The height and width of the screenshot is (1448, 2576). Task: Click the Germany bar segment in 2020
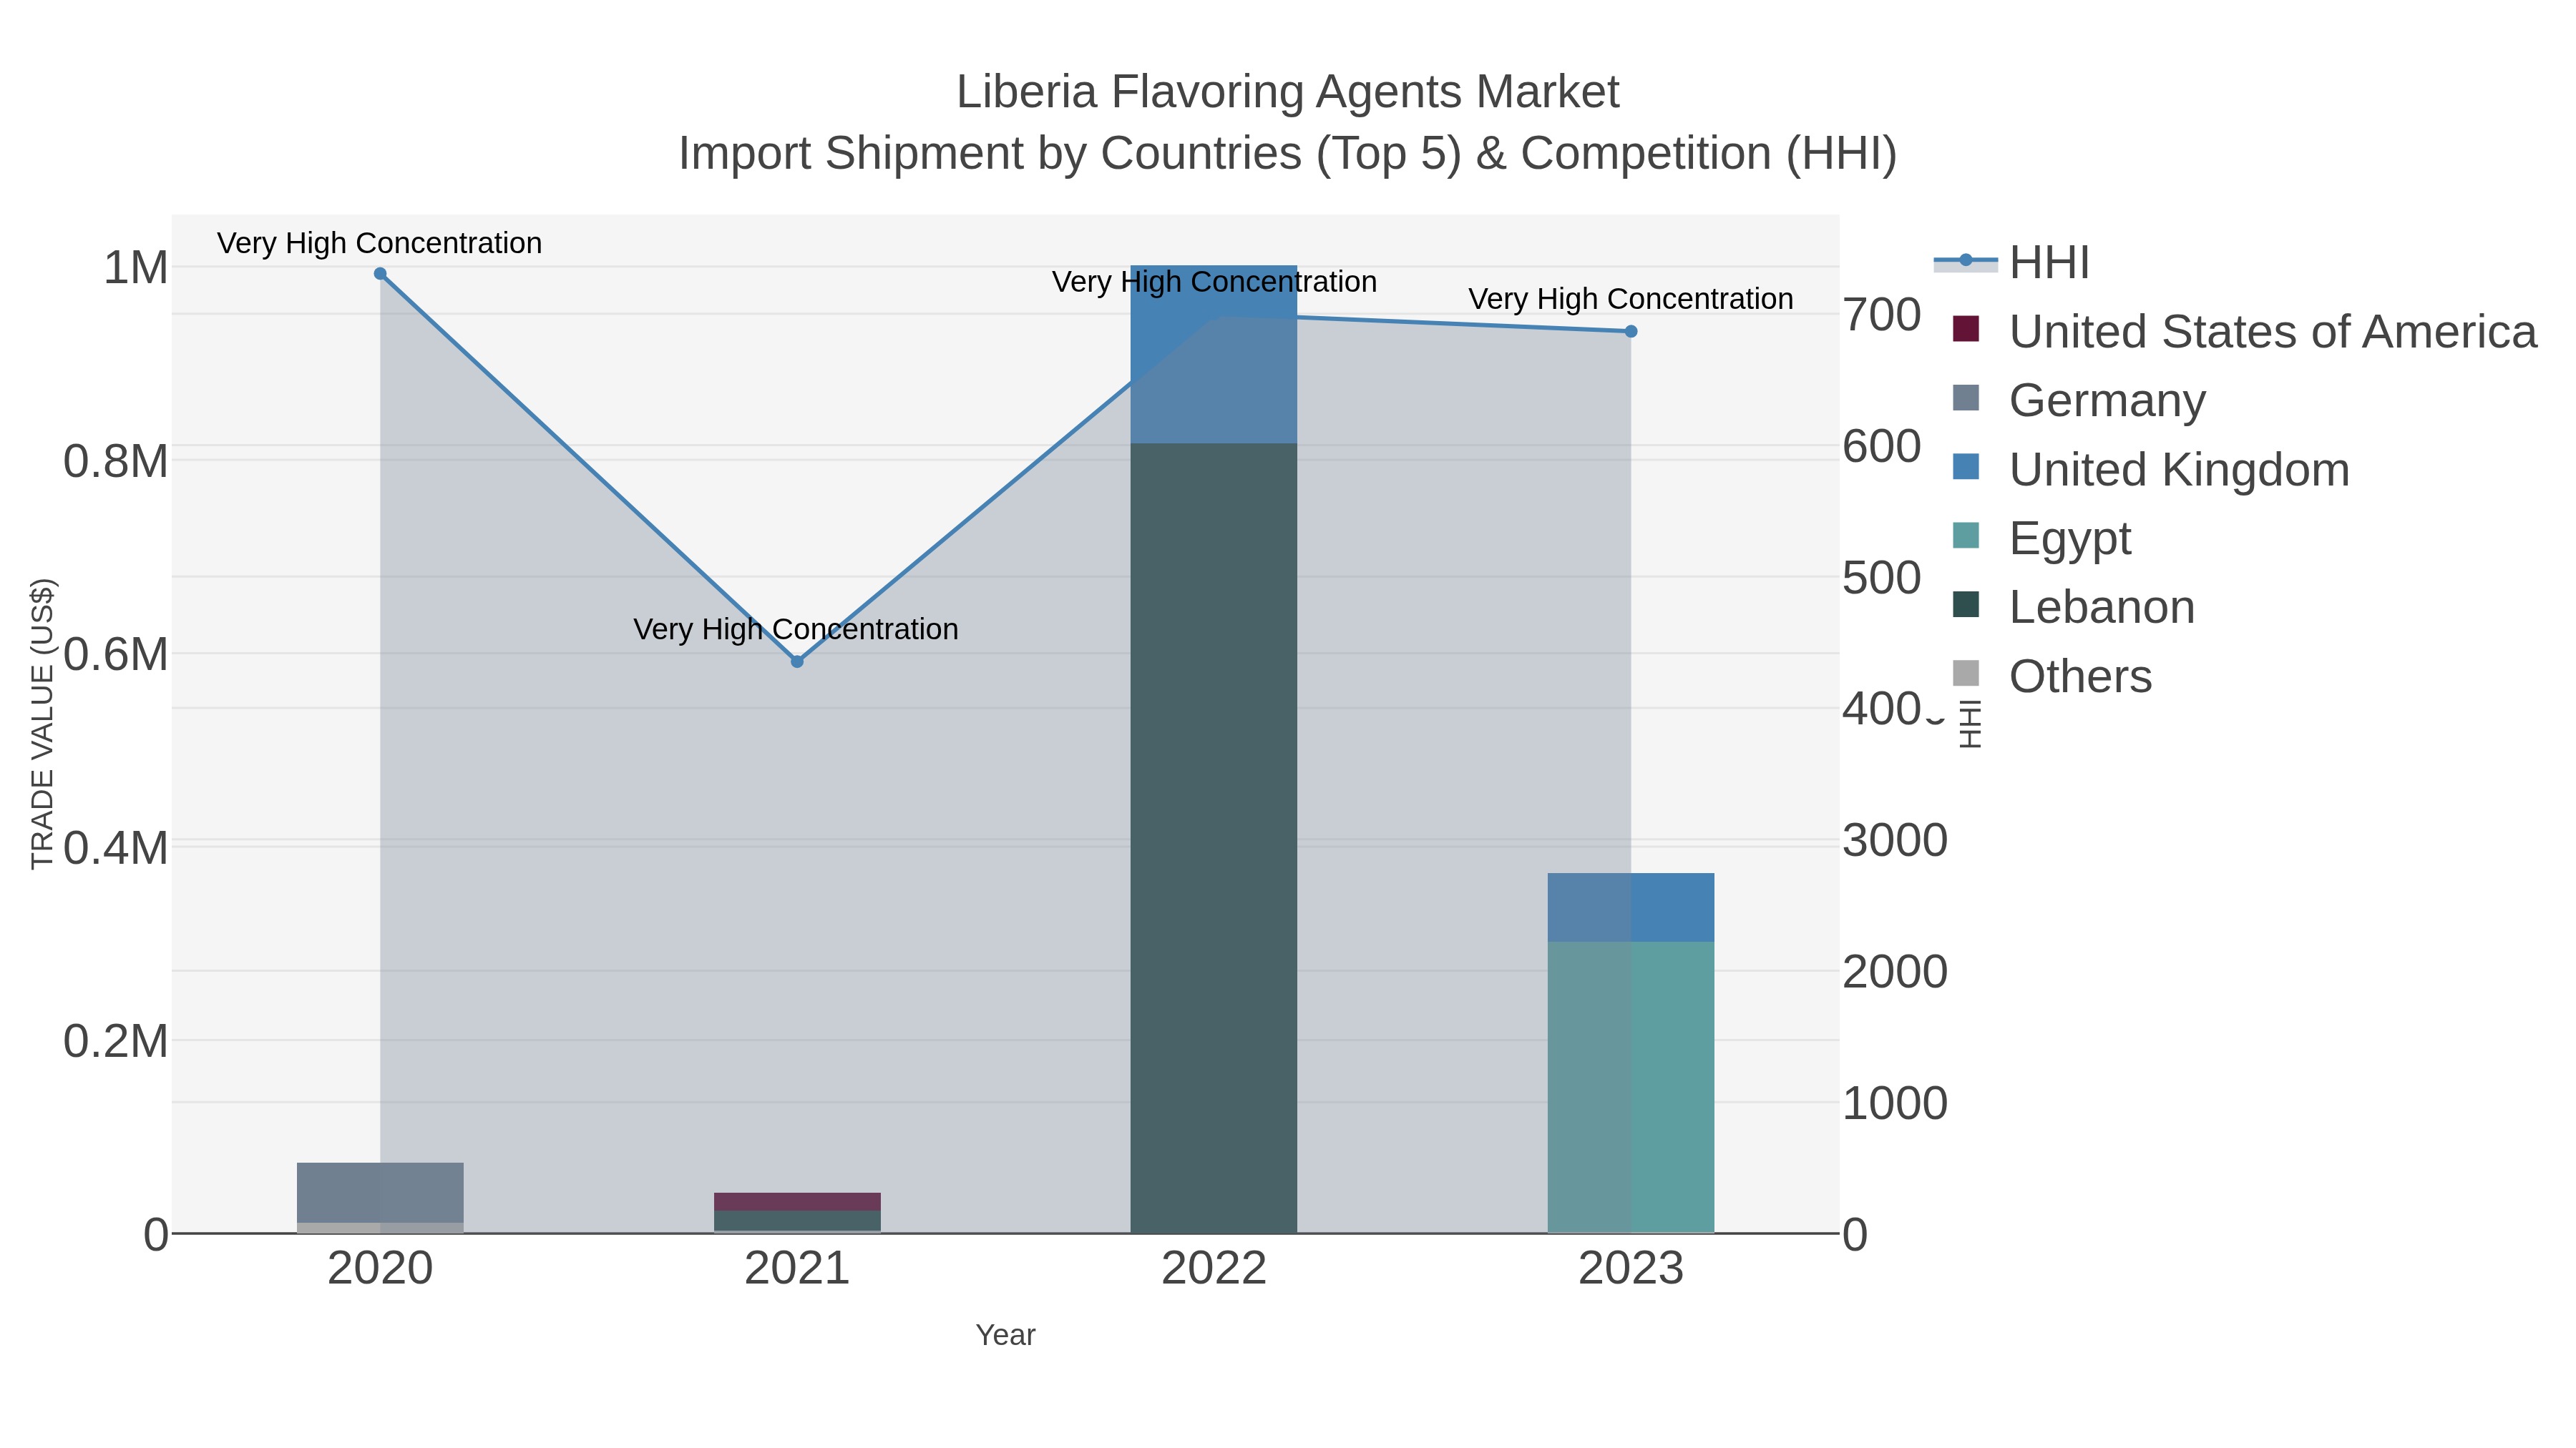point(380,1193)
